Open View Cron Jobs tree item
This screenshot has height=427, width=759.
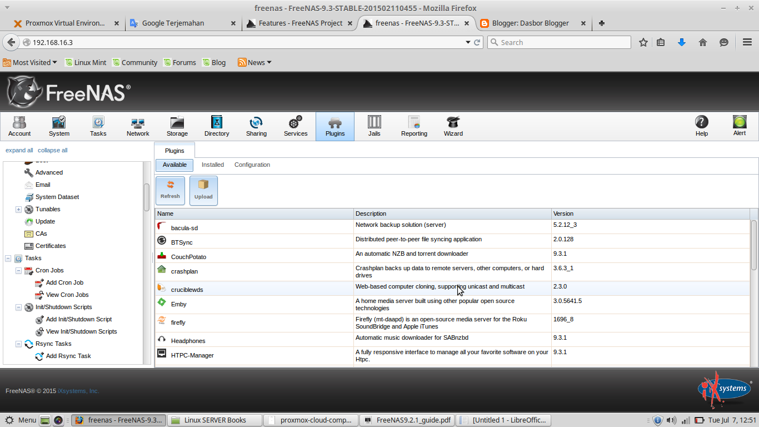[x=67, y=295]
